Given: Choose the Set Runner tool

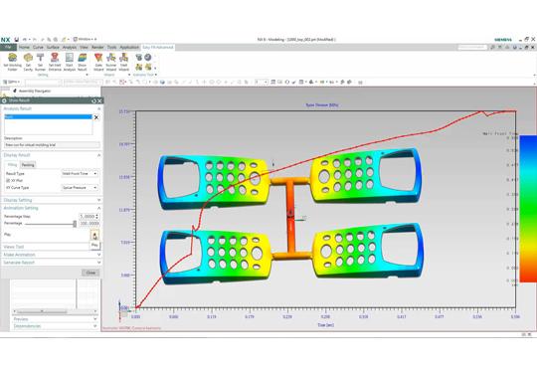Looking at the screenshot, I should [40, 62].
